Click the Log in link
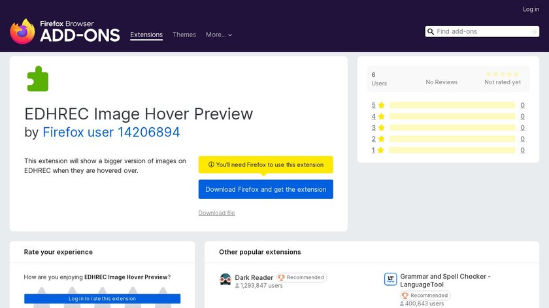The width and height of the screenshot is (549, 308). 531,9
